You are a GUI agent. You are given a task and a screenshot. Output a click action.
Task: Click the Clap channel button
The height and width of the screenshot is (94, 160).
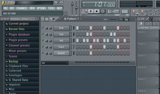(61, 34)
